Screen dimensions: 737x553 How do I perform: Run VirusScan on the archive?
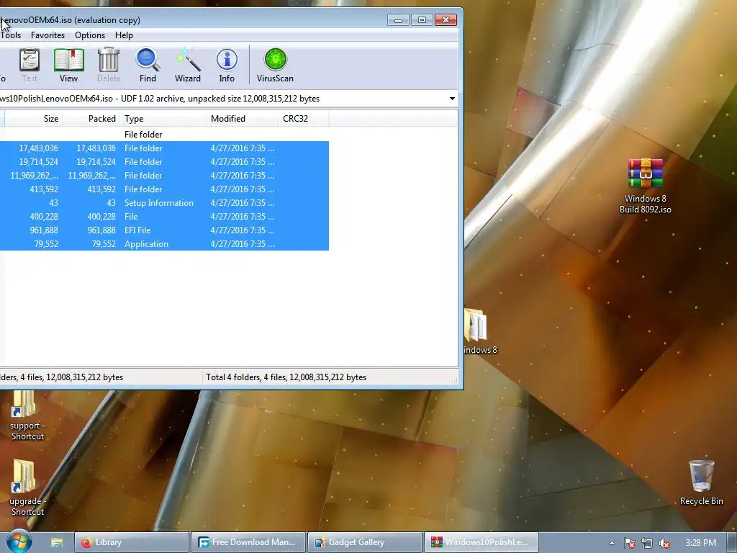point(275,66)
